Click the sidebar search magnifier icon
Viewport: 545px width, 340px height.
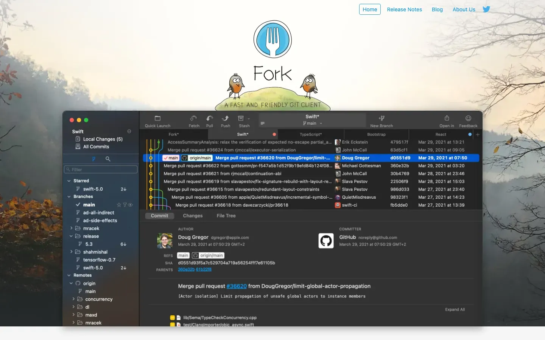point(108,159)
